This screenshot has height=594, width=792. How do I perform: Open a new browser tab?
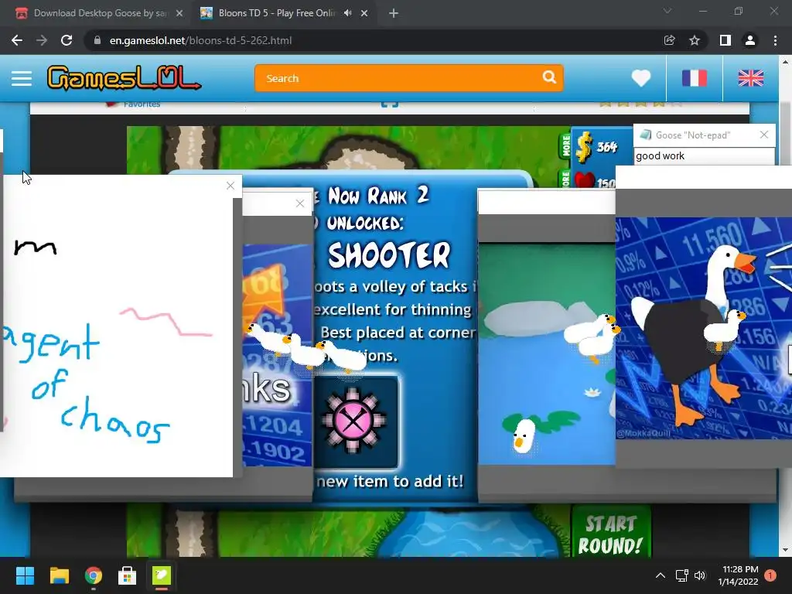pos(394,13)
